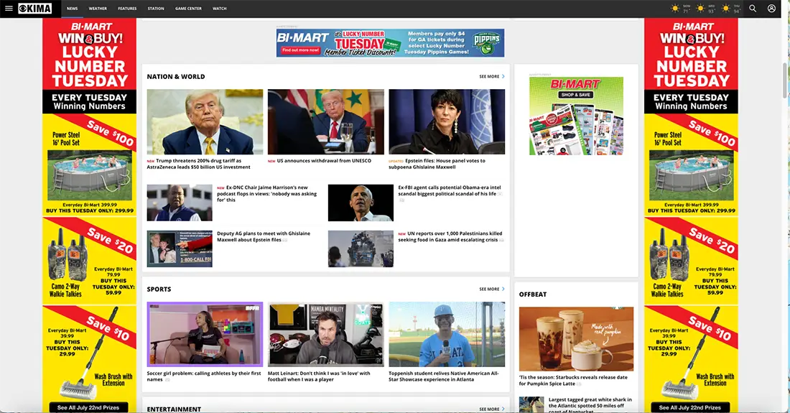Open Matt Leinart football headline

point(319,376)
